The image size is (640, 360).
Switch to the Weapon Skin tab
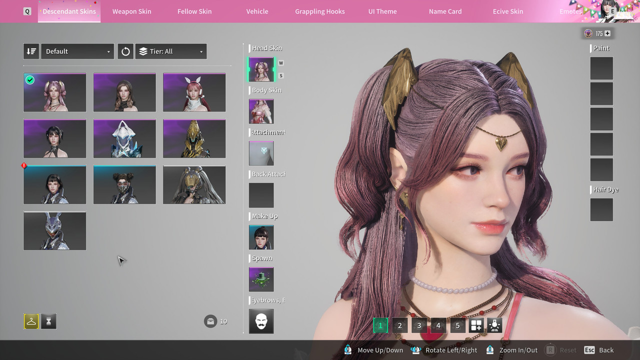point(131,11)
